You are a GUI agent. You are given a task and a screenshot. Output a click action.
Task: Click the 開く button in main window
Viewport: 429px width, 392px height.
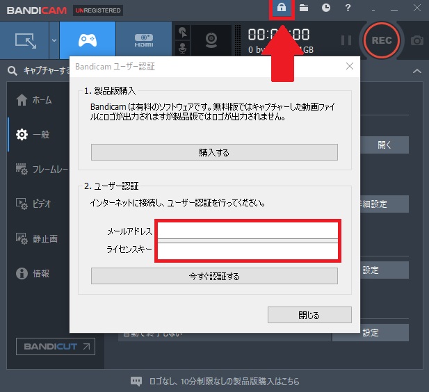click(x=385, y=145)
